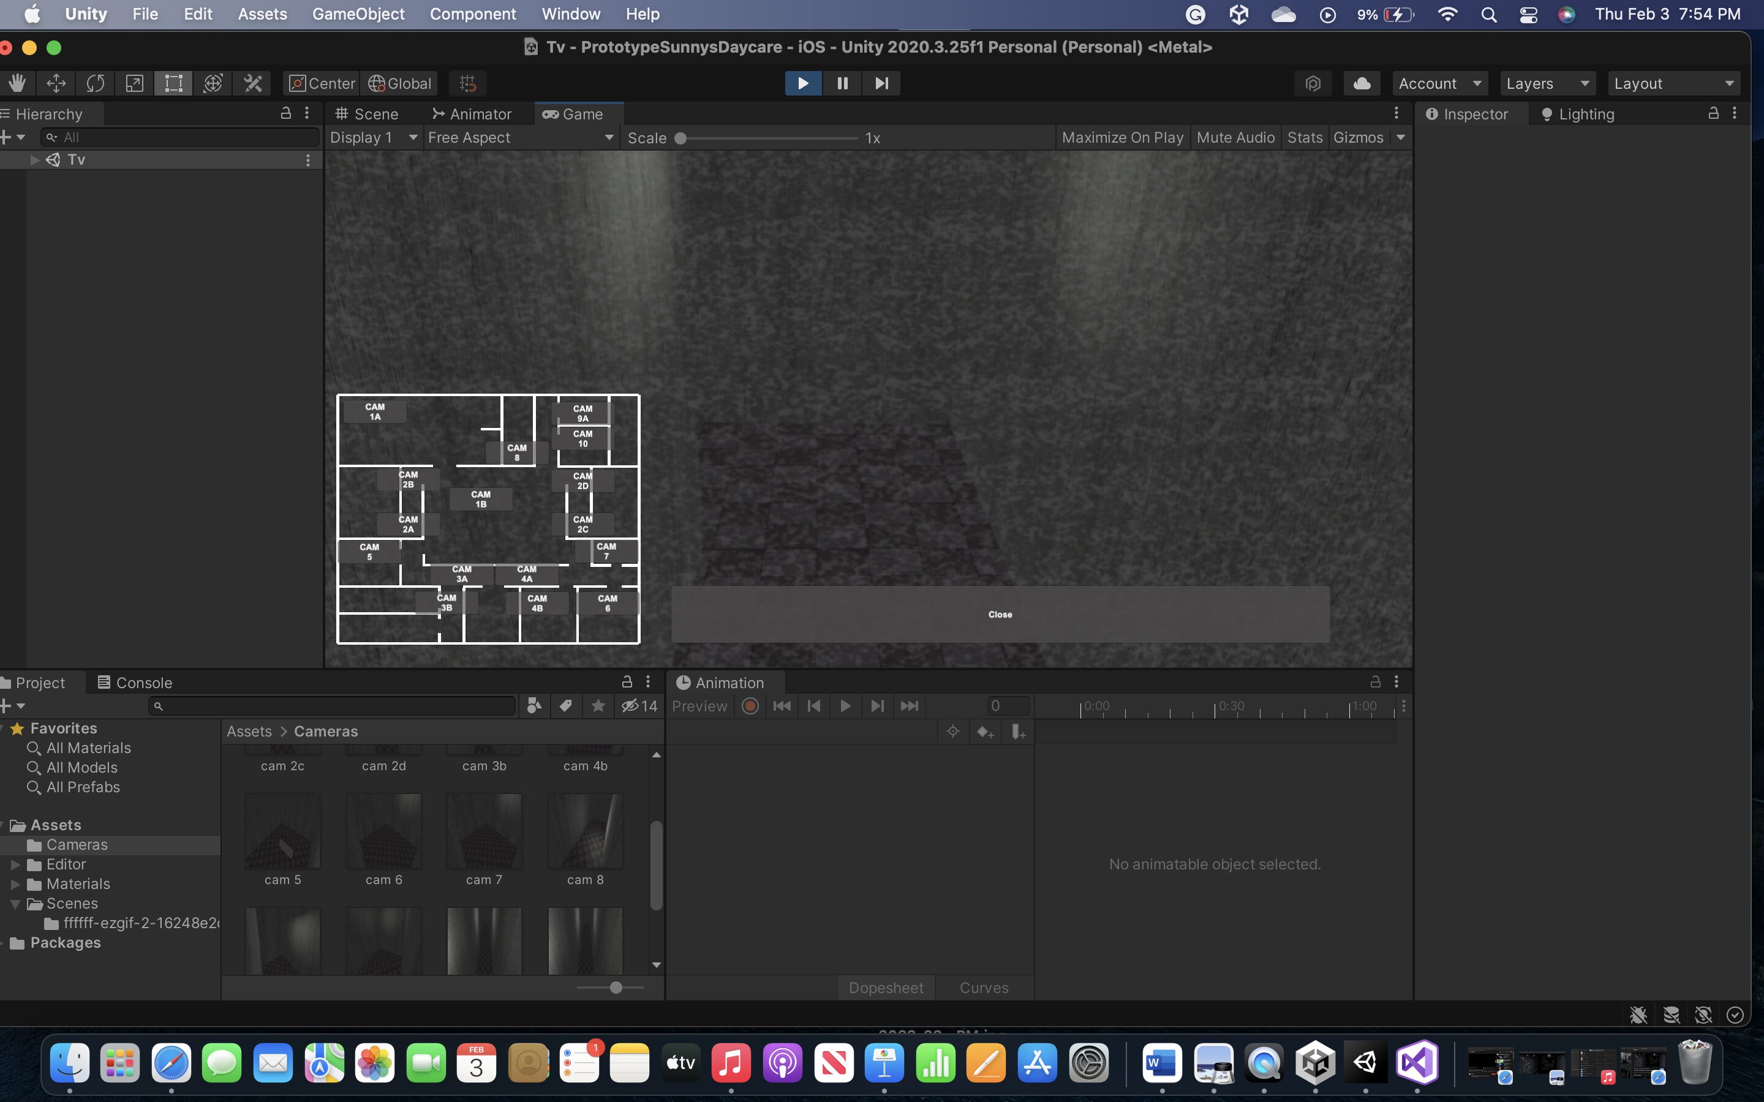
Task: Open the GameObject menu
Action: tap(358, 14)
